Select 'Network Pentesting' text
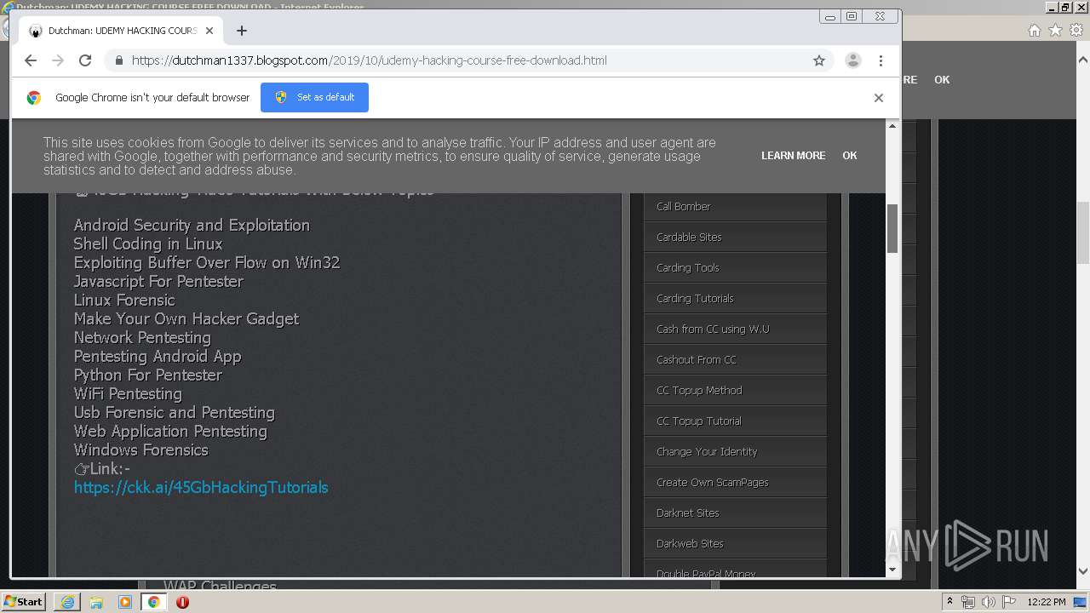The height and width of the screenshot is (613, 1090). pos(142,338)
